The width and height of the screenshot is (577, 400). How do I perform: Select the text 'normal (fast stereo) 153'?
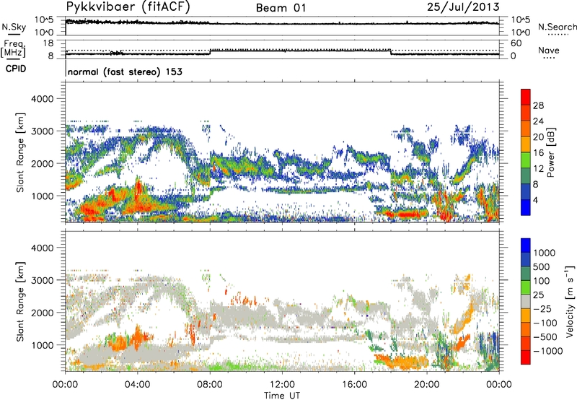pos(125,71)
